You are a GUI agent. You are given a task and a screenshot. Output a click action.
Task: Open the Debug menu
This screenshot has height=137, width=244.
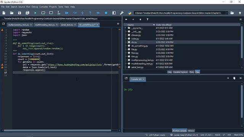tap(35, 7)
